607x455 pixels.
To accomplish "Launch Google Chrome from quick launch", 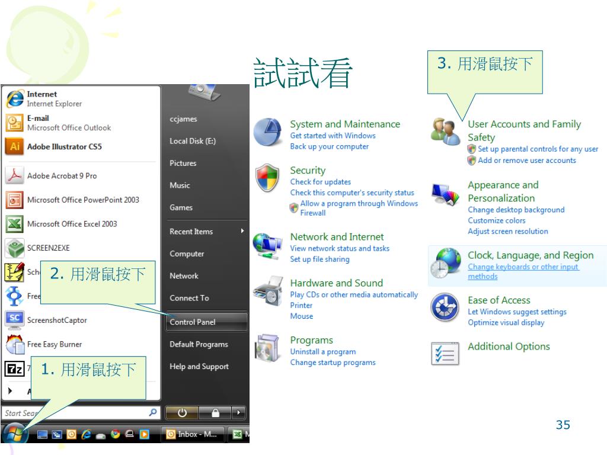I will pos(115,434).
